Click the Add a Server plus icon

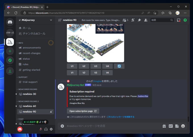[10, 51]
